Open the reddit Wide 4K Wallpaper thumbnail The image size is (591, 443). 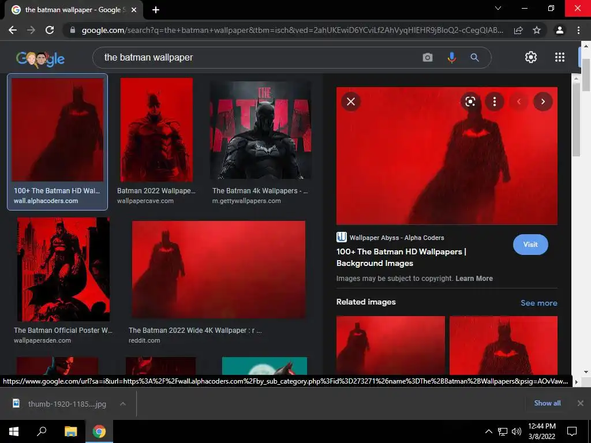pos(219,270)
